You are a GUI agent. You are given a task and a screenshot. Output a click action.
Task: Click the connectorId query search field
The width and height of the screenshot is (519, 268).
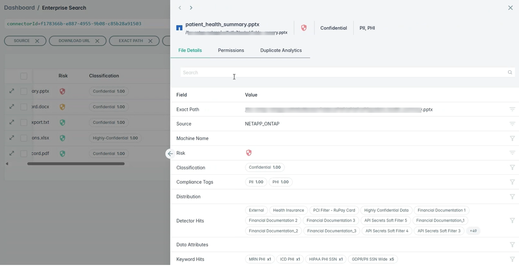point(88,23)
